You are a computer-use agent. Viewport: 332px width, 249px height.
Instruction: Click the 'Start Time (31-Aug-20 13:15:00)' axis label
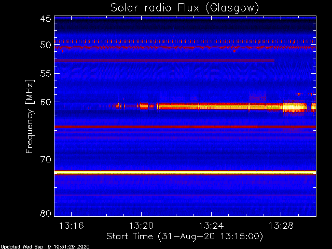185,237
